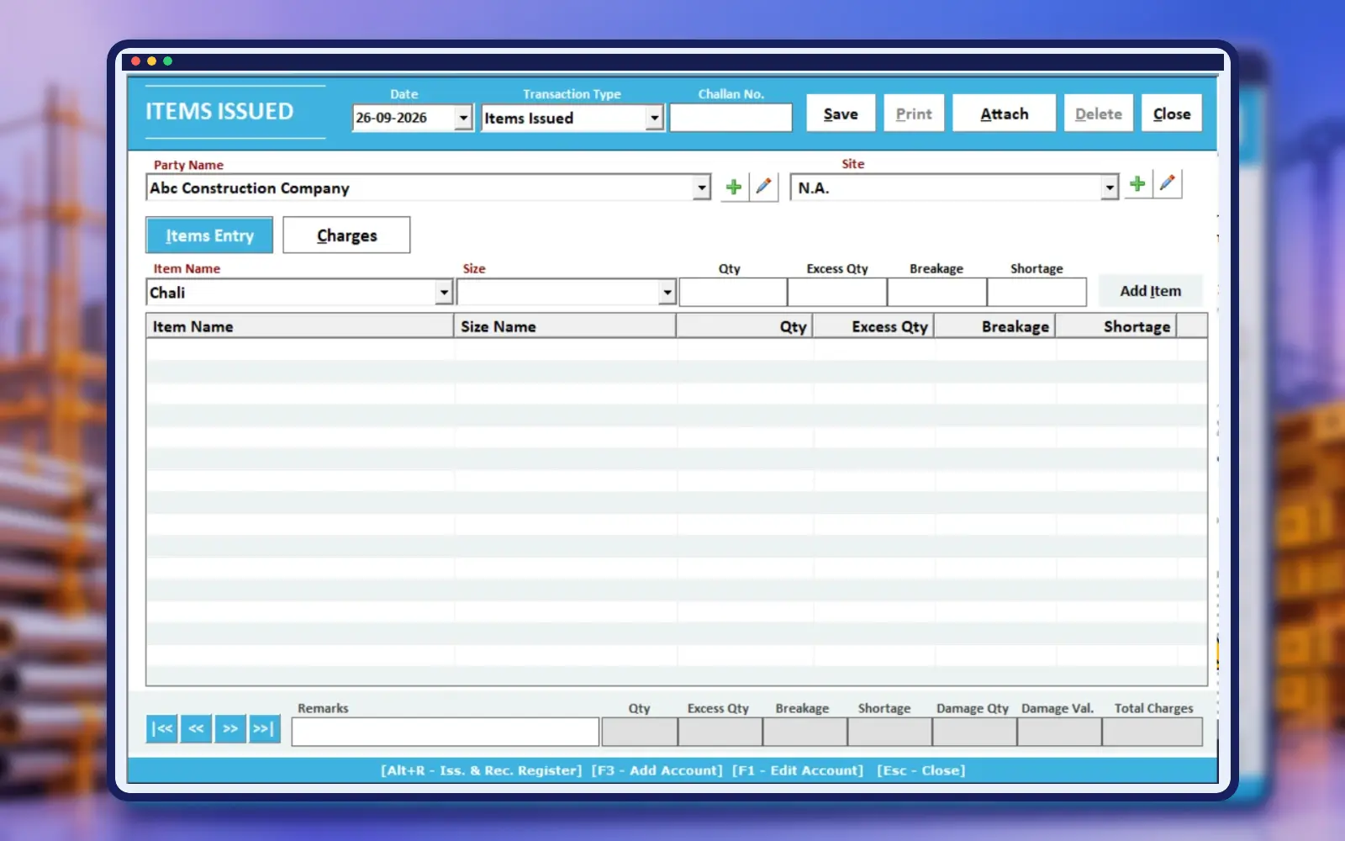Click the Shortage entry field

click(1036, 293)
